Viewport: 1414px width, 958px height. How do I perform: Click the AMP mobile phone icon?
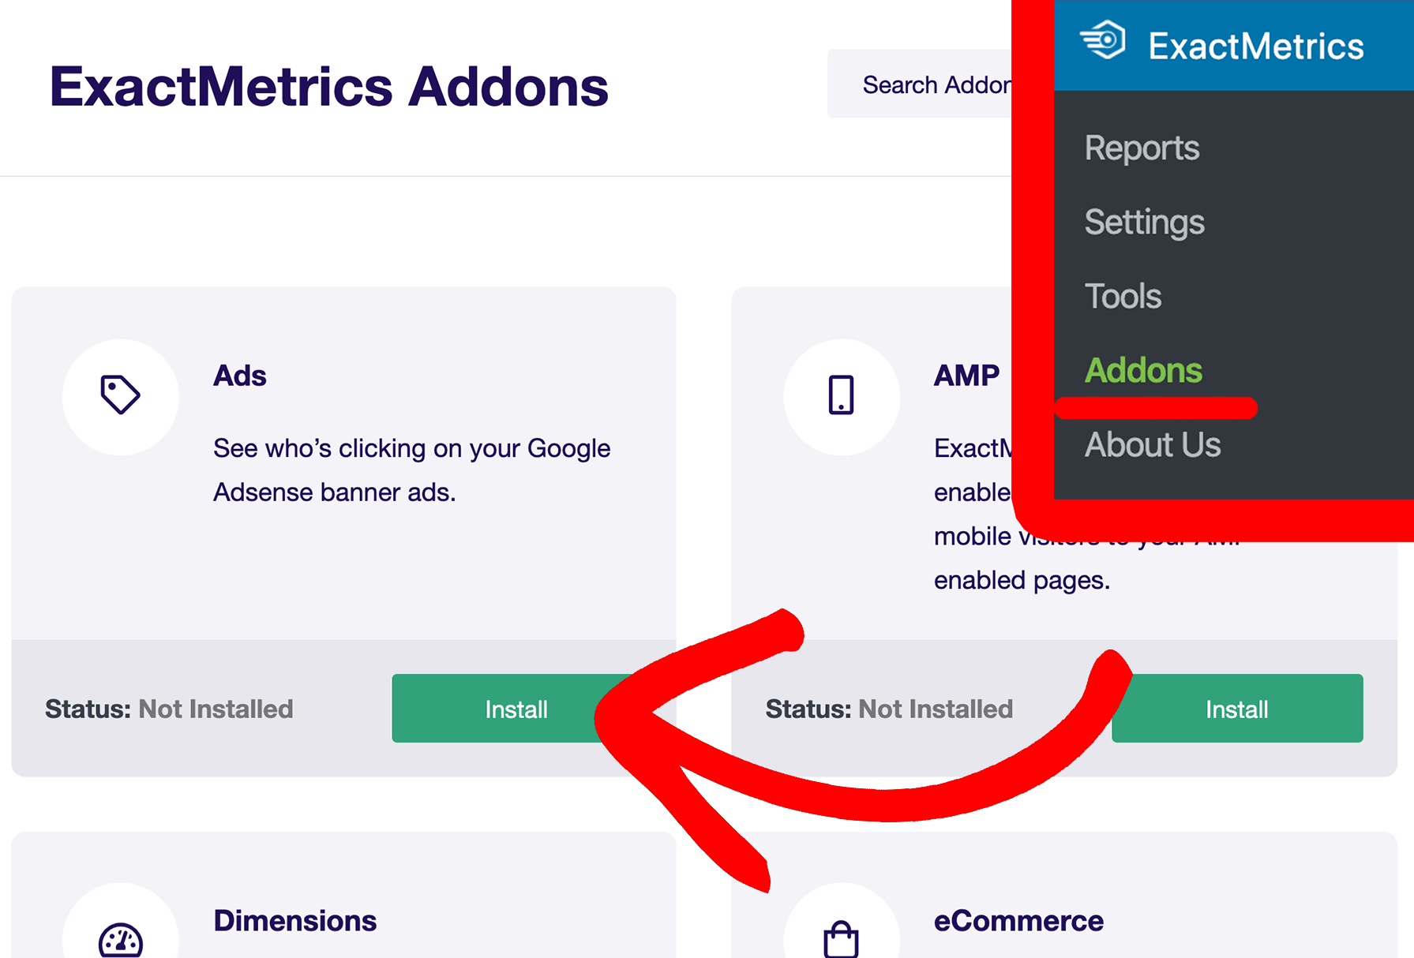[841, 395]
